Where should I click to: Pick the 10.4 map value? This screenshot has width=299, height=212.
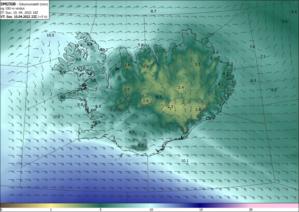coord(78,45)
